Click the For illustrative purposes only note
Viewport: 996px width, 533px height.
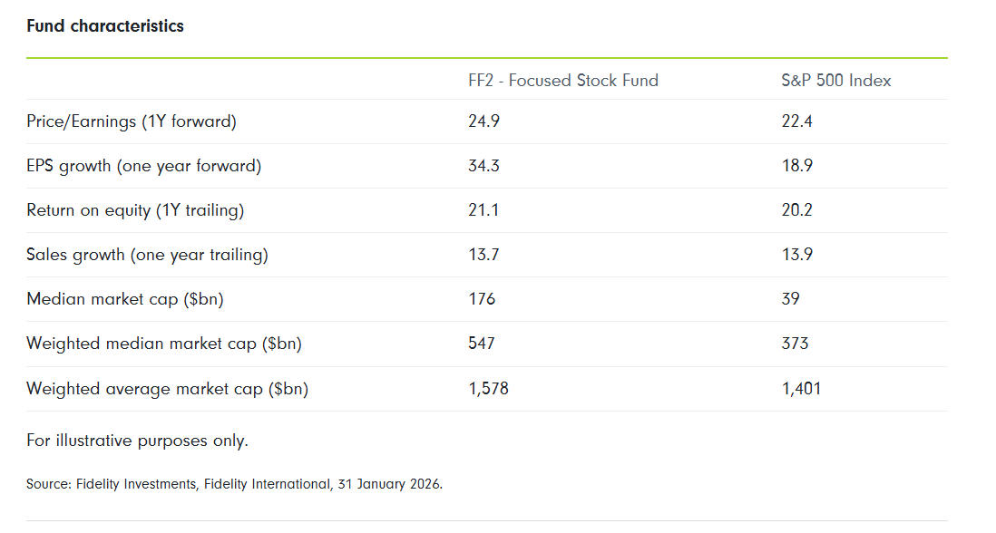coord(137,441)
